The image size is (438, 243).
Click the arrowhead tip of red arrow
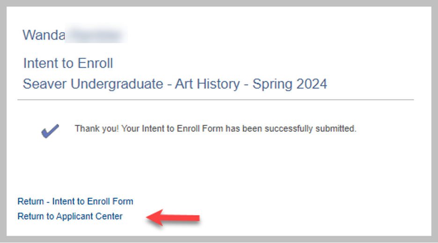point(150,217)
